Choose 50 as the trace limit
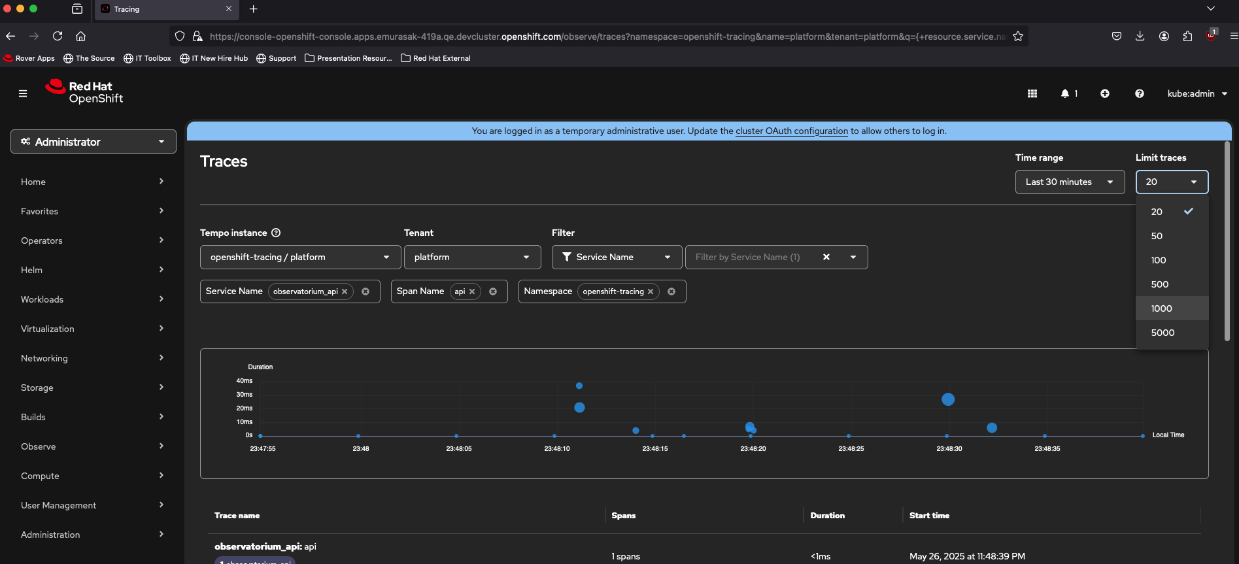This screenshot has height=564, width=1239. (1157, 236)
